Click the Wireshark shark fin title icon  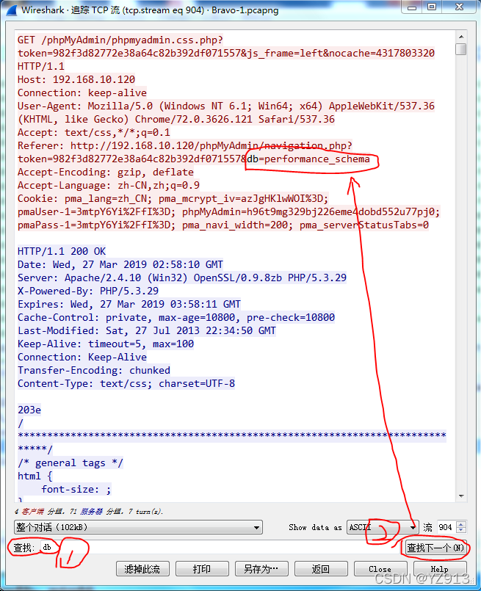pyautogui.click(x=11, y=10)
